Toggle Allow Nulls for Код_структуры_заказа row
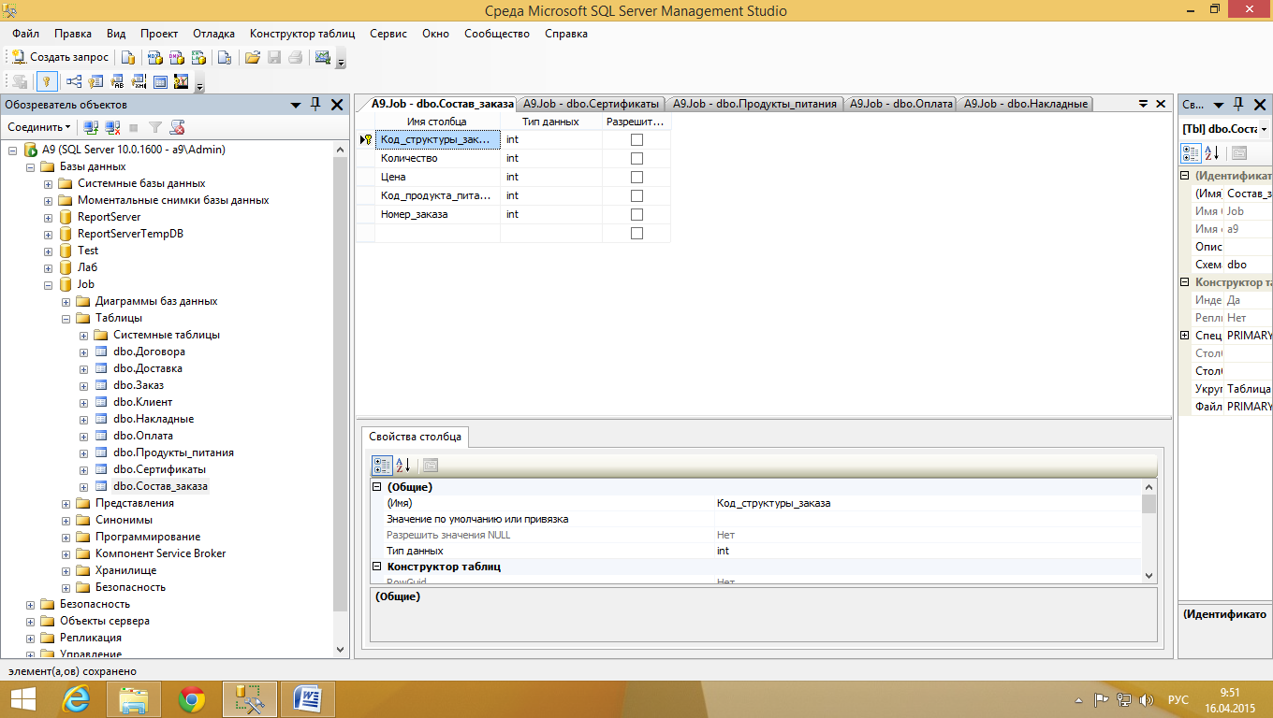Image resolution: width=1273 pixels, height=718 pixels. [636, 139]
